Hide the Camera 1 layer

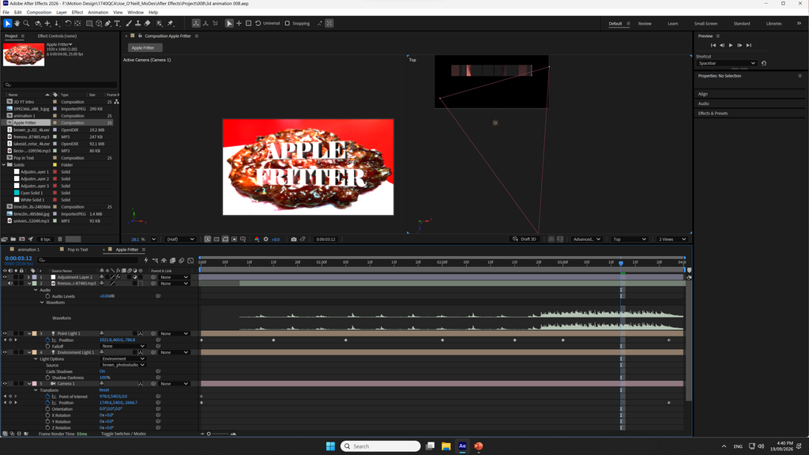pyautogui.click(x=5, y=384)
